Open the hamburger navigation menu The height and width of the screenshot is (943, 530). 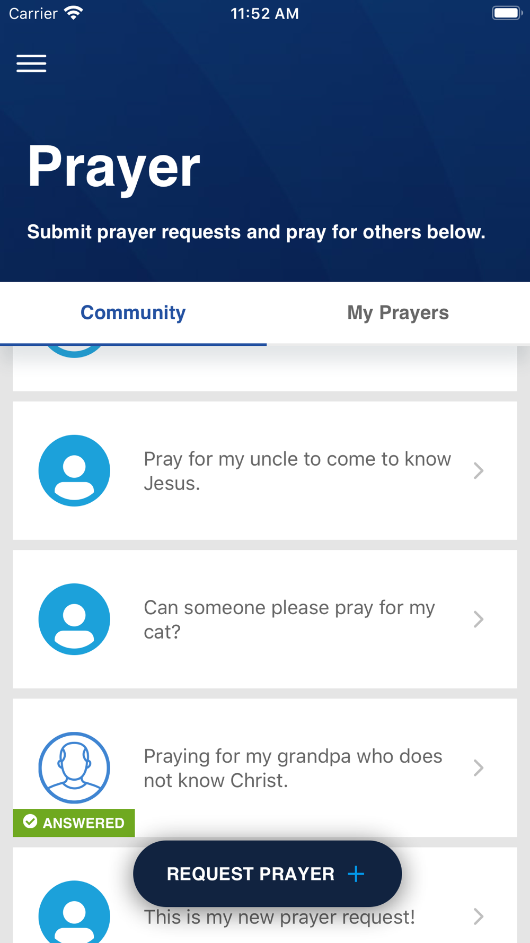pyautogui.click(x=31, y=64)
